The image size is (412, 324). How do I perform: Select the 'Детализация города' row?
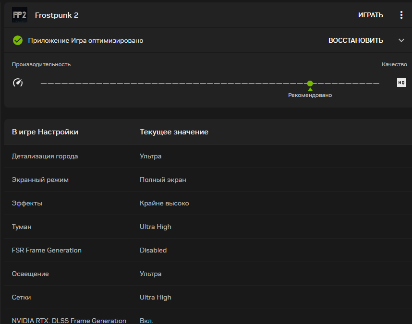point(208,156)
